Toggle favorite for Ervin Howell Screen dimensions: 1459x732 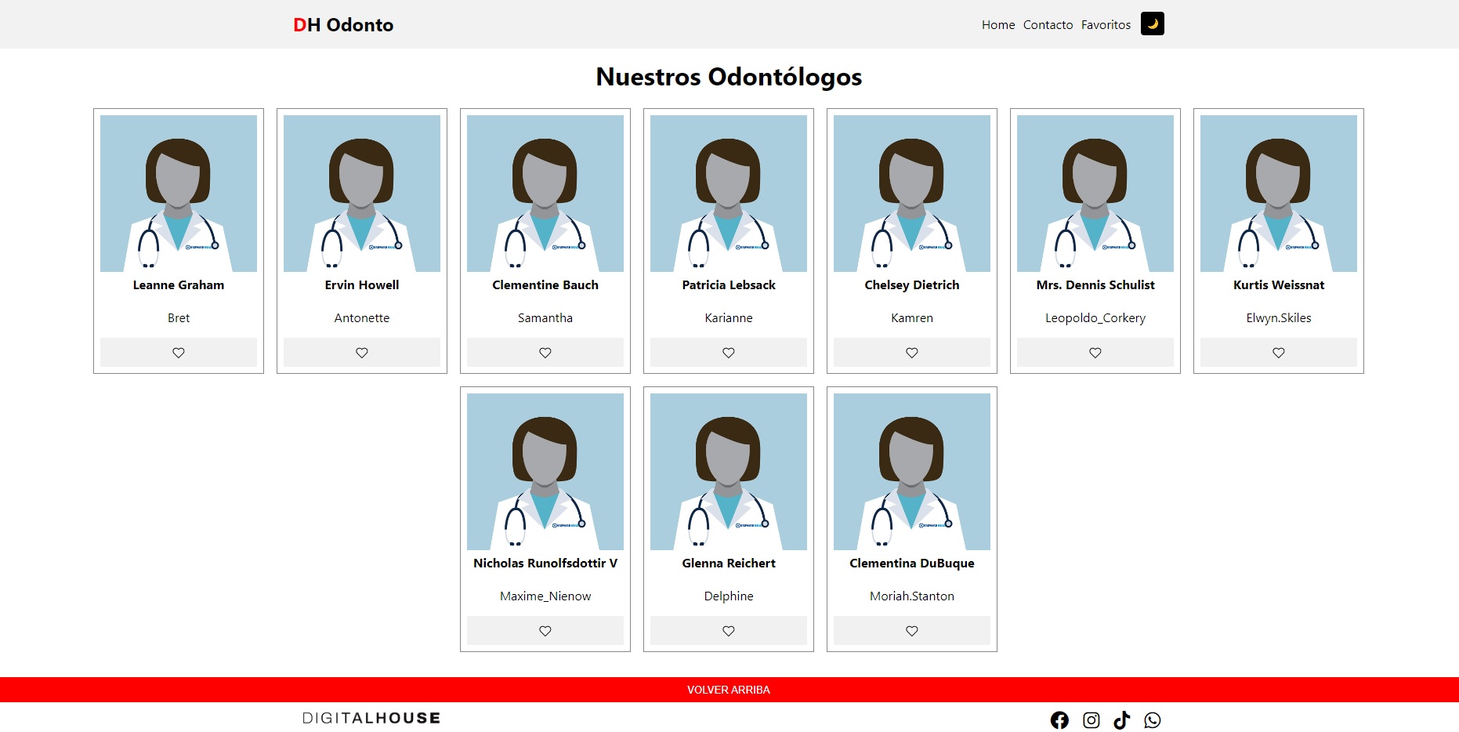pyautogui.click(x=361, y=352)
